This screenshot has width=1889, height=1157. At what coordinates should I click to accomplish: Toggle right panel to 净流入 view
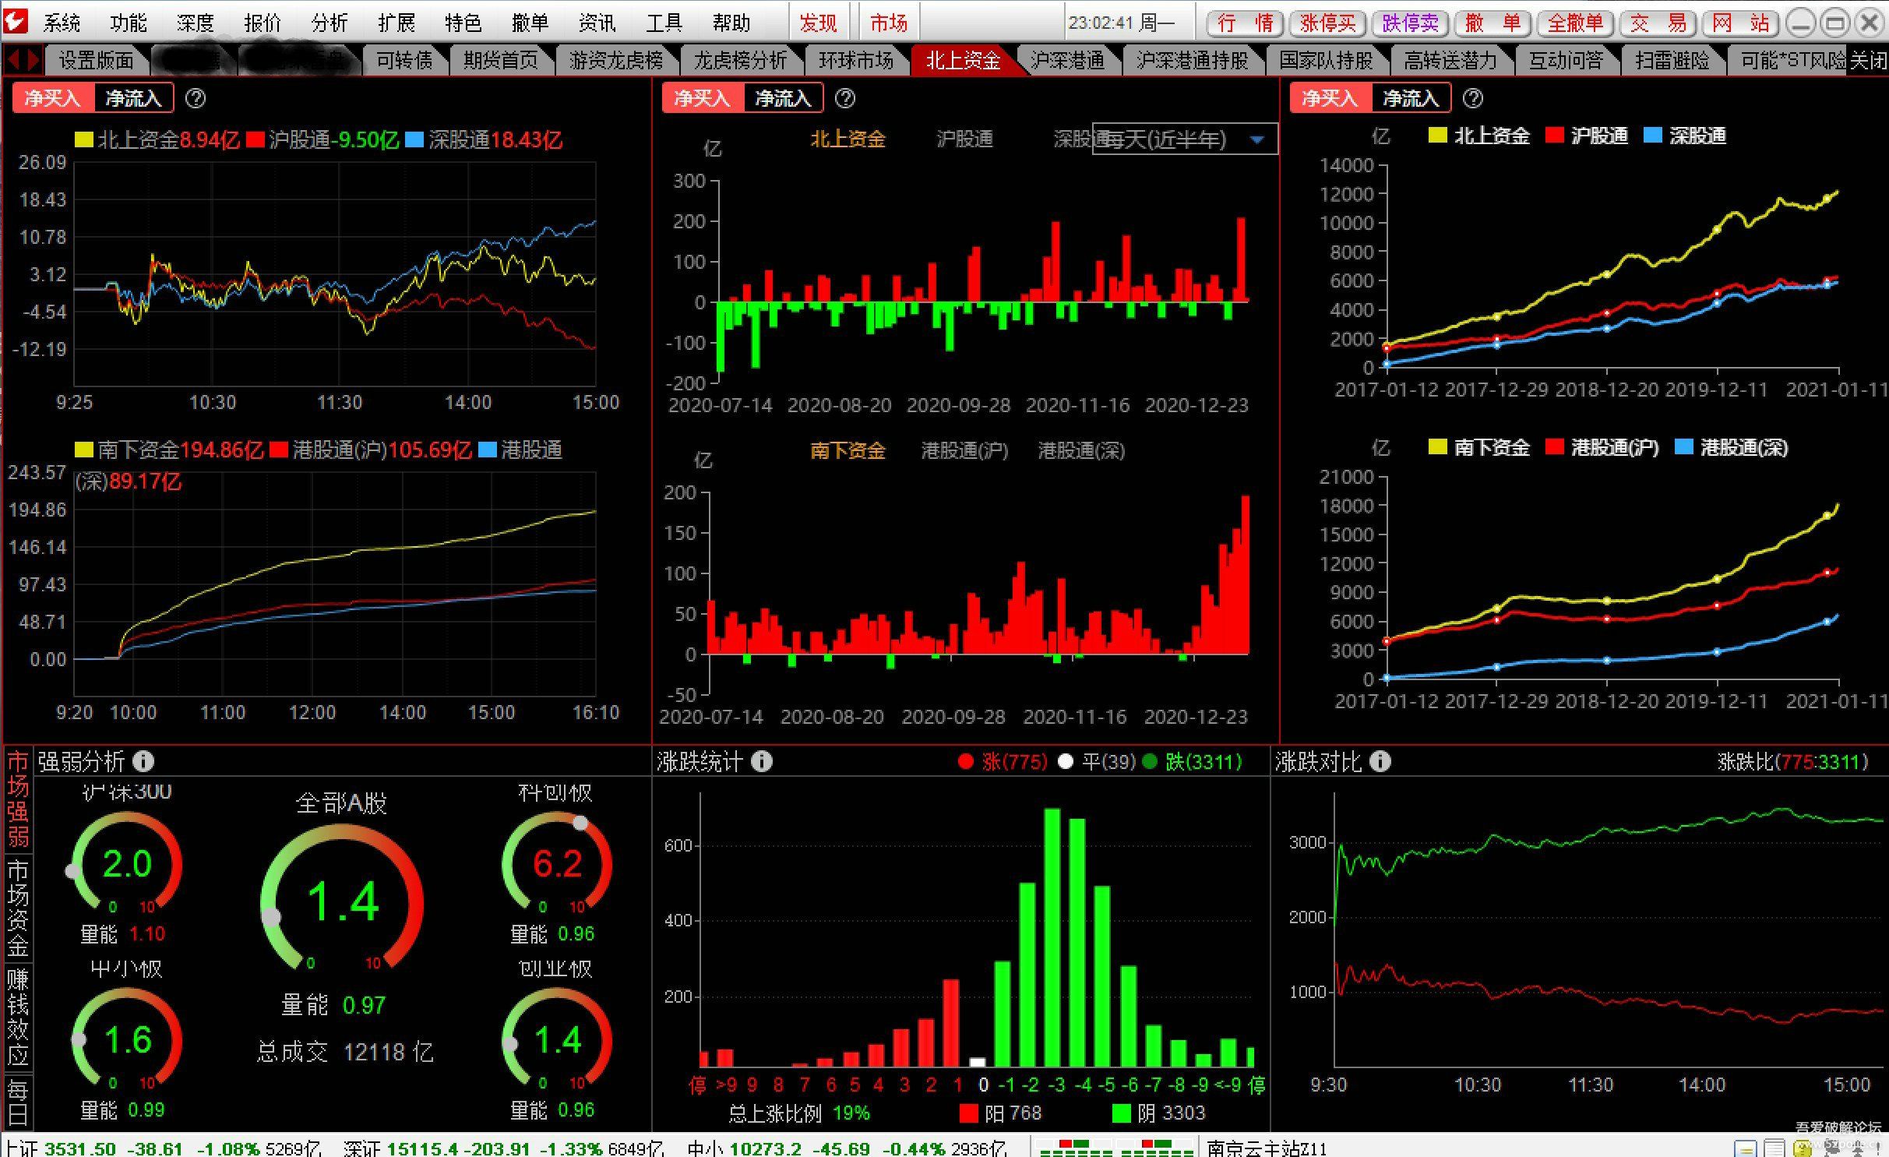pyautogui.click(x=1410, y=99)
